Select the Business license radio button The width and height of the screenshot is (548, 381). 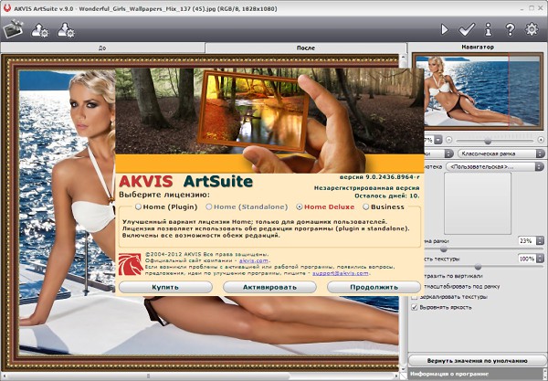pyautogui.click(x=366, y=207)
